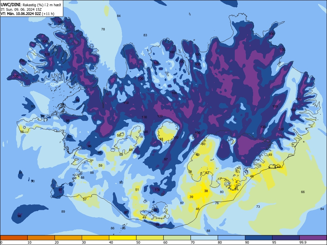327x245 pixels.
Task: Click the purple above-99.9 legend band
Action: click(313, 238)
